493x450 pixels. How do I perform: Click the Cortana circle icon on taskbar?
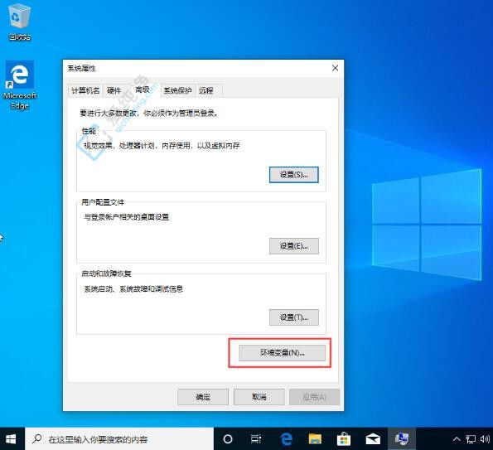coord(228,439)
